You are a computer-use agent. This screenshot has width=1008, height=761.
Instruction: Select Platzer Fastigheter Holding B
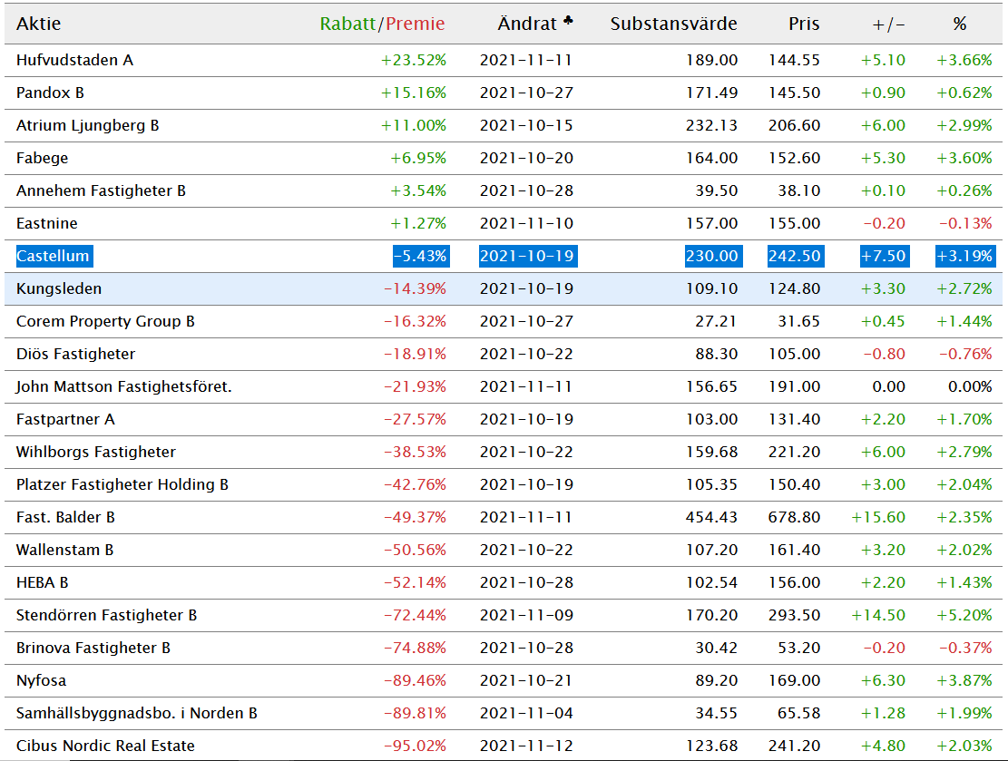pos(122,484)
